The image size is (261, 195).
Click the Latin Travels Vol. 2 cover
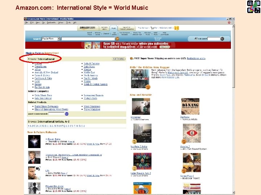pos(142,161)
